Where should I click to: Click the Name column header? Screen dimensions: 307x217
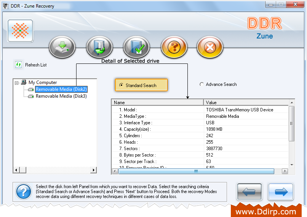click(x=158, y=103)
